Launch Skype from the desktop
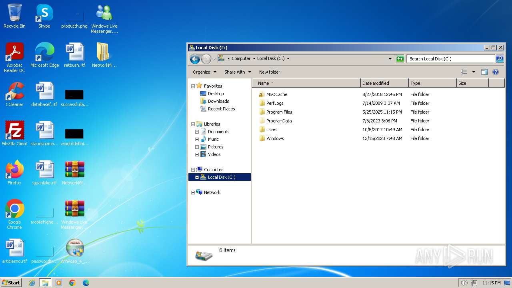The image size is (512, 288). (x=44, y=16)
